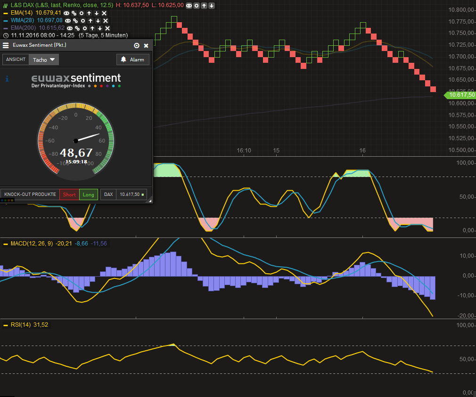Select the ANSICHT tab
This screenshot has height=397, width=476.
[x=16, y=59]
